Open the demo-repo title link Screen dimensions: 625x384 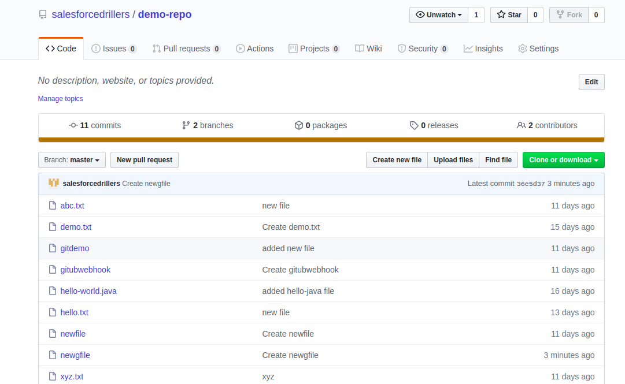pyautogui.click(x=165, y=14)
